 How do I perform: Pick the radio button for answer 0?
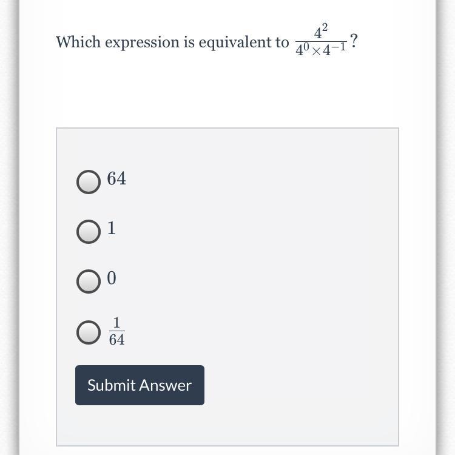pos(89,281)
